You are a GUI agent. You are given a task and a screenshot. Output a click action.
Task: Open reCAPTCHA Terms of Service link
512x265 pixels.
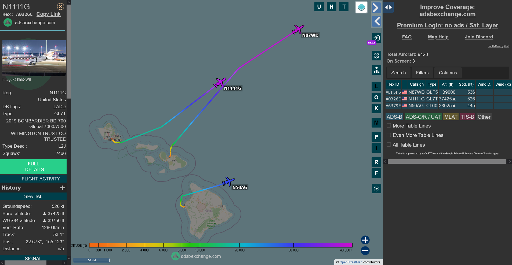click(x=483, y=154)
